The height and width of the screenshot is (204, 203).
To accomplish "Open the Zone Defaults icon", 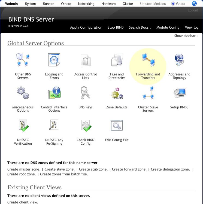I will (x=117, y=93).
